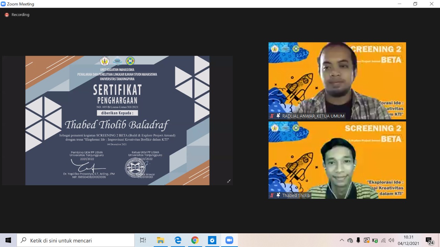Open the notification center with 24 alerts
440x247 pixels.
tap(429, 240)
